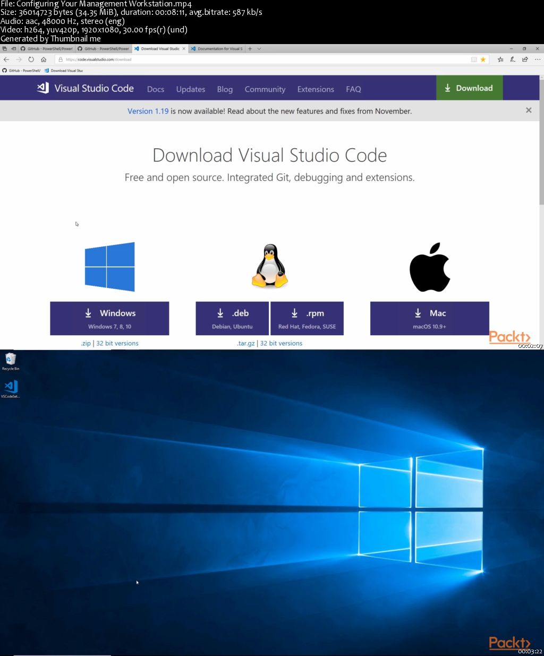Select the VSCodeSetup desktop icon
544x656 pixels.
[x=10, y=389]
